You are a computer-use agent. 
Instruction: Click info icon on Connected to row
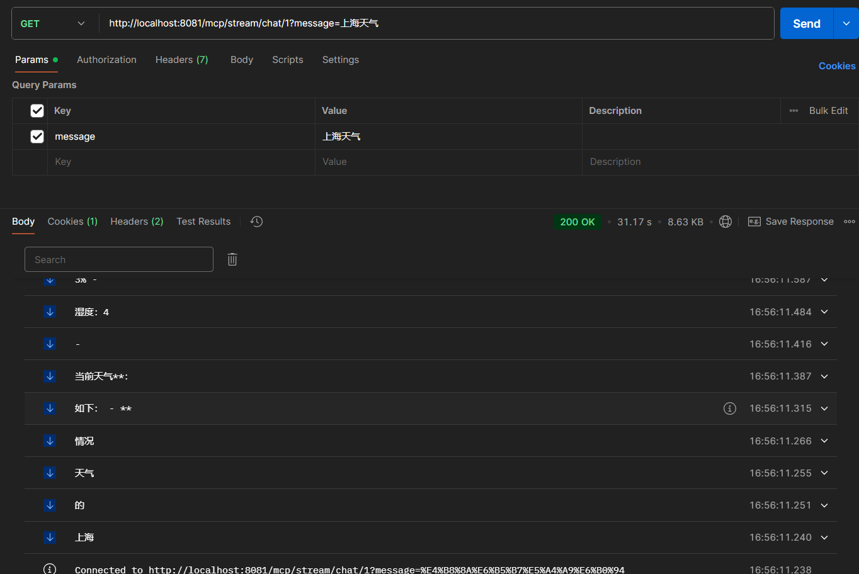(x=50, y=569)
